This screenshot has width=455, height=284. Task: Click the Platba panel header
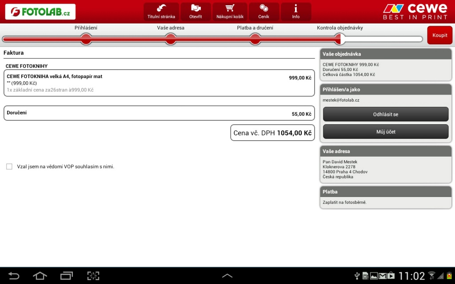point(386,192)
